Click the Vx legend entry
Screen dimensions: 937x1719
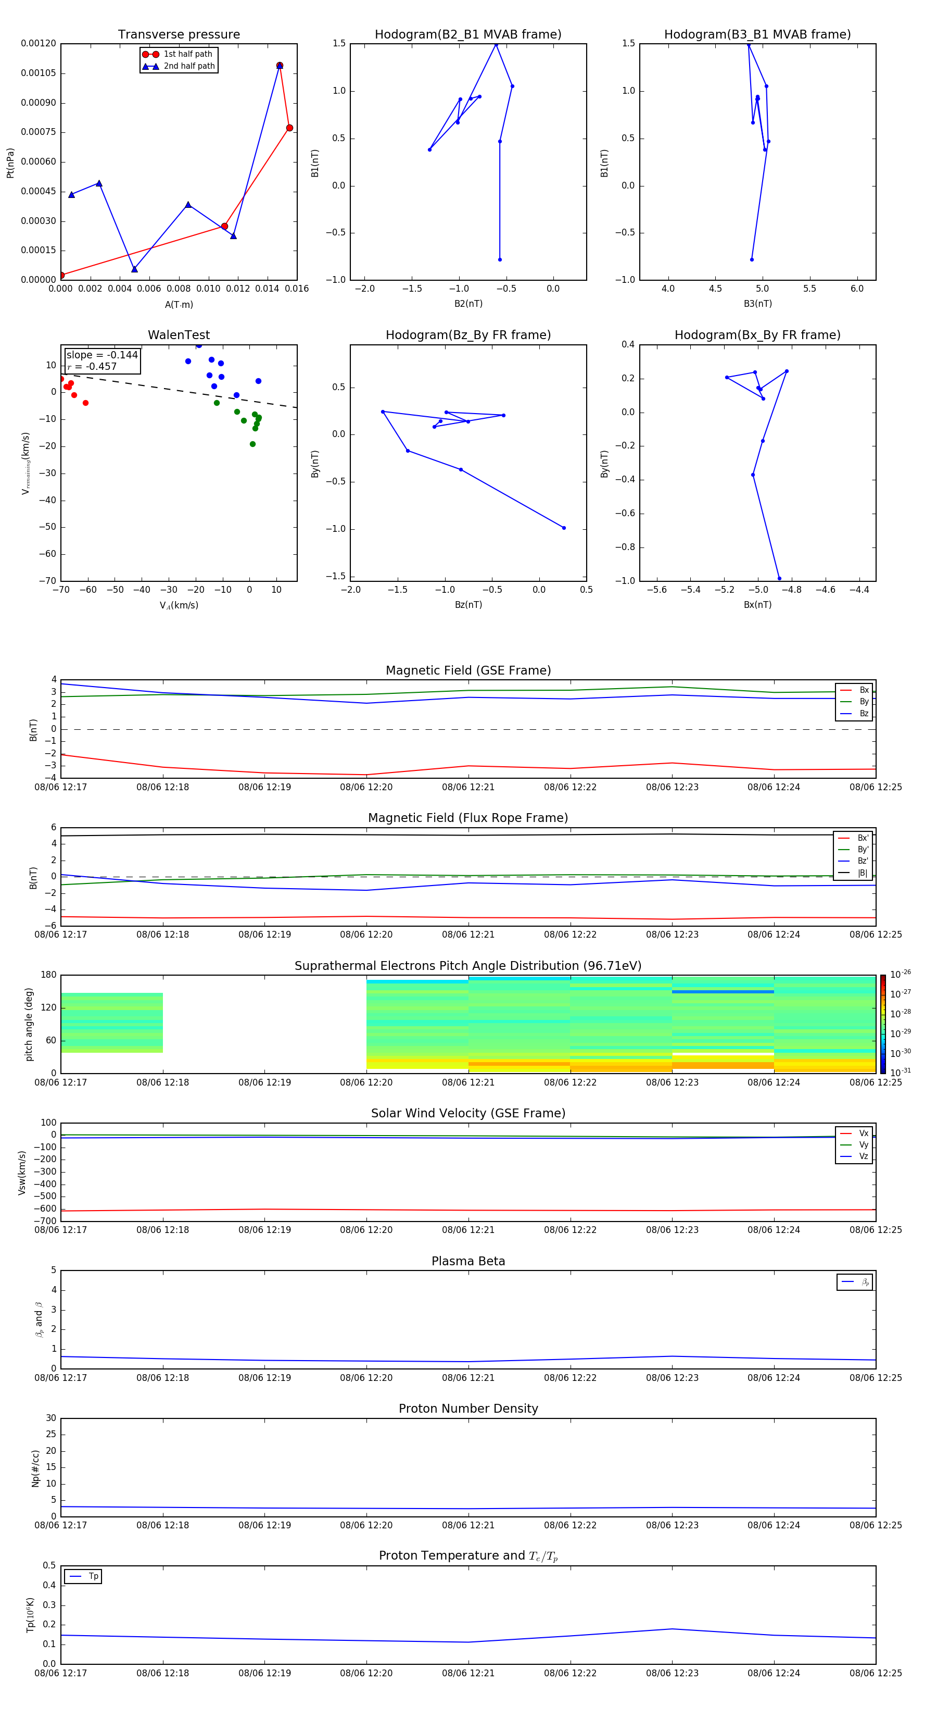(854, 1133)
